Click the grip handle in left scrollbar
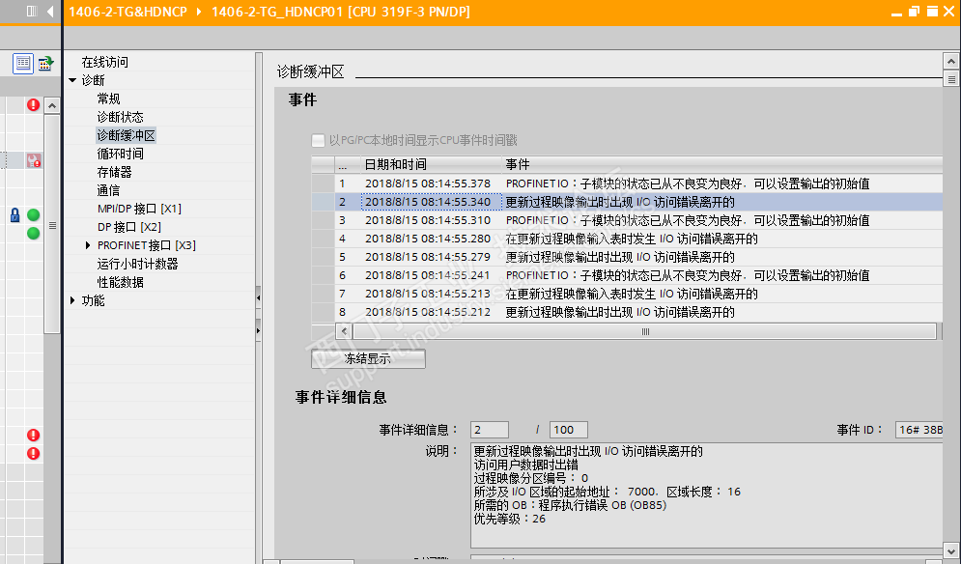The width and height of the screenshot is (961, 564). click(x=52, y=226)
